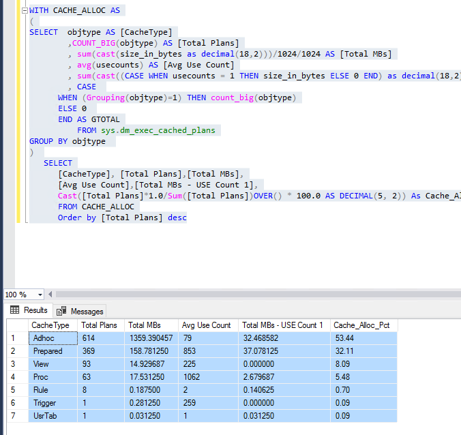The image size is (461, 435).
Task: Click the 1359.390457 Total MBs value
Action: tap(151, 338)
